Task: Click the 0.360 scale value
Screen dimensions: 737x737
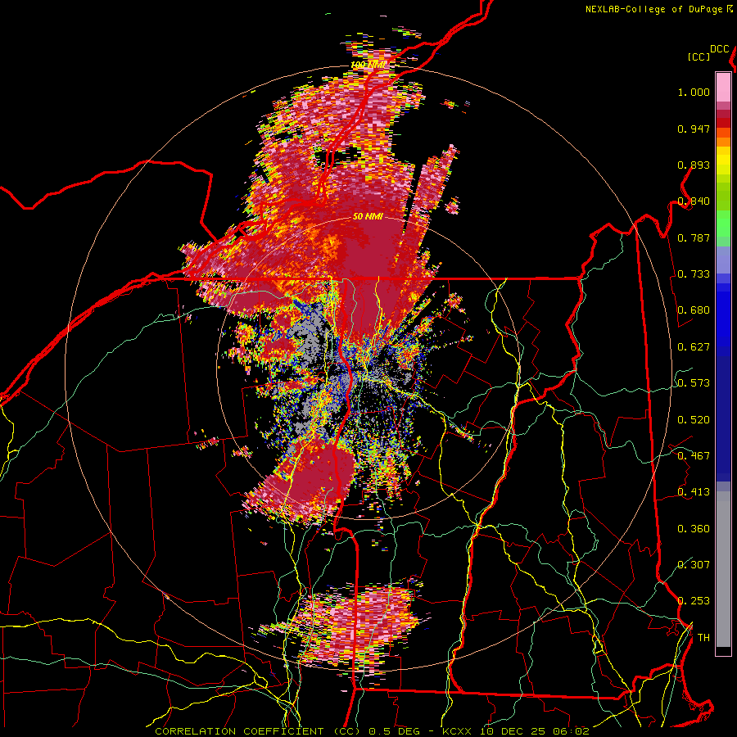Action: pos(694,529)
